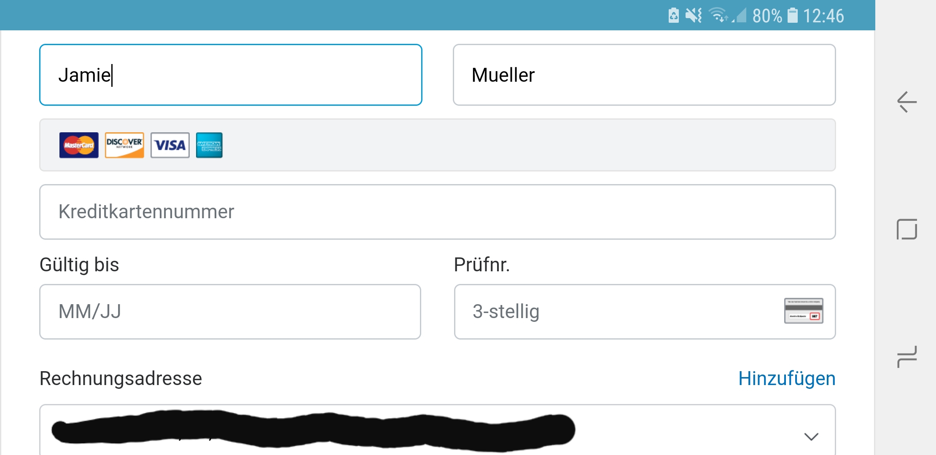
Task: Select the MM/JJ expiry date field
Action: 230,312
